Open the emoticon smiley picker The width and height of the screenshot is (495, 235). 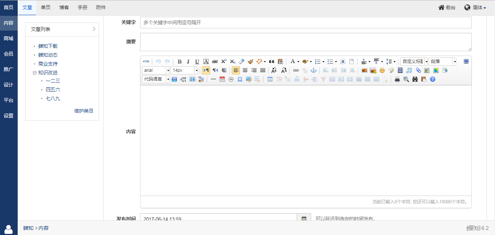click(x=382, y=70)
